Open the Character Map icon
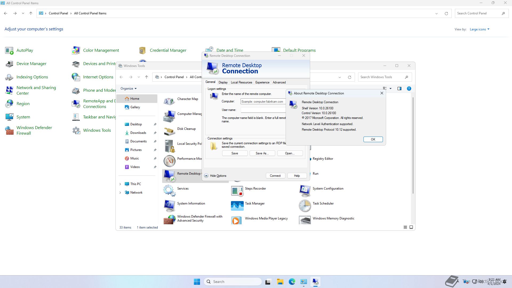The image size is (512, 288). tap(169, 101)
